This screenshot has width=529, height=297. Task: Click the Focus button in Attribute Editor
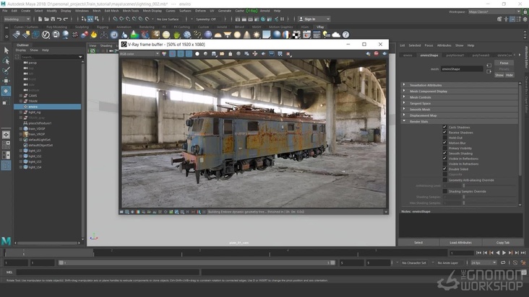coord(504,63)
